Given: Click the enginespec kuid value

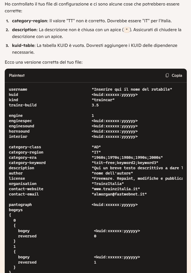Looking at the screenshot, I should coord(115,121).
